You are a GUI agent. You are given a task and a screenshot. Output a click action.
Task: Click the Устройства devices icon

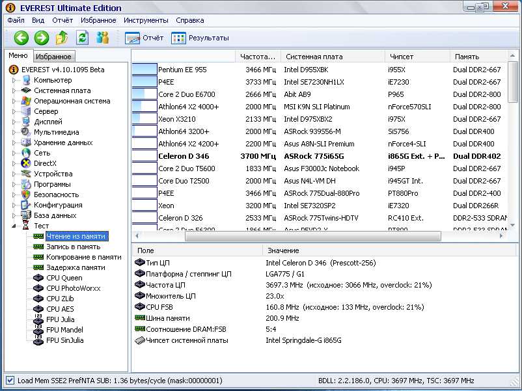pos(26,174)
